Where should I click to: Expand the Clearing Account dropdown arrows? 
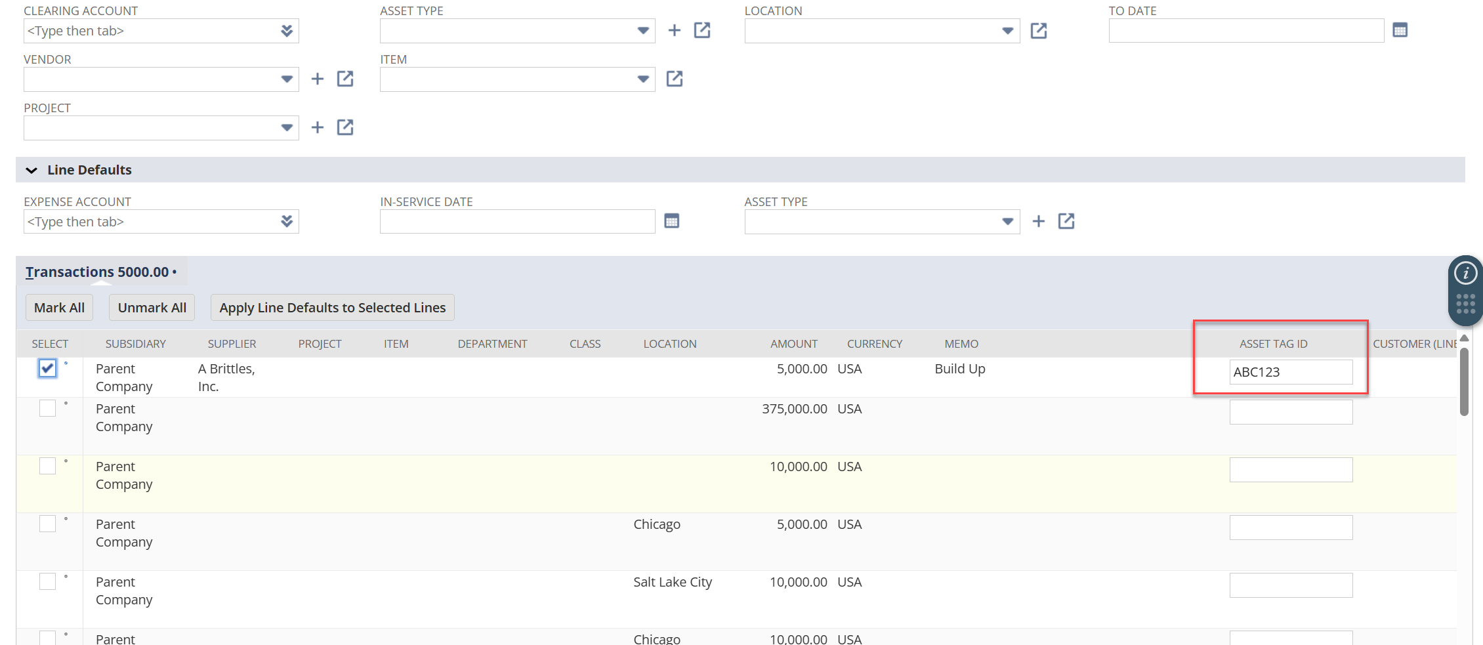click(287, 31)
